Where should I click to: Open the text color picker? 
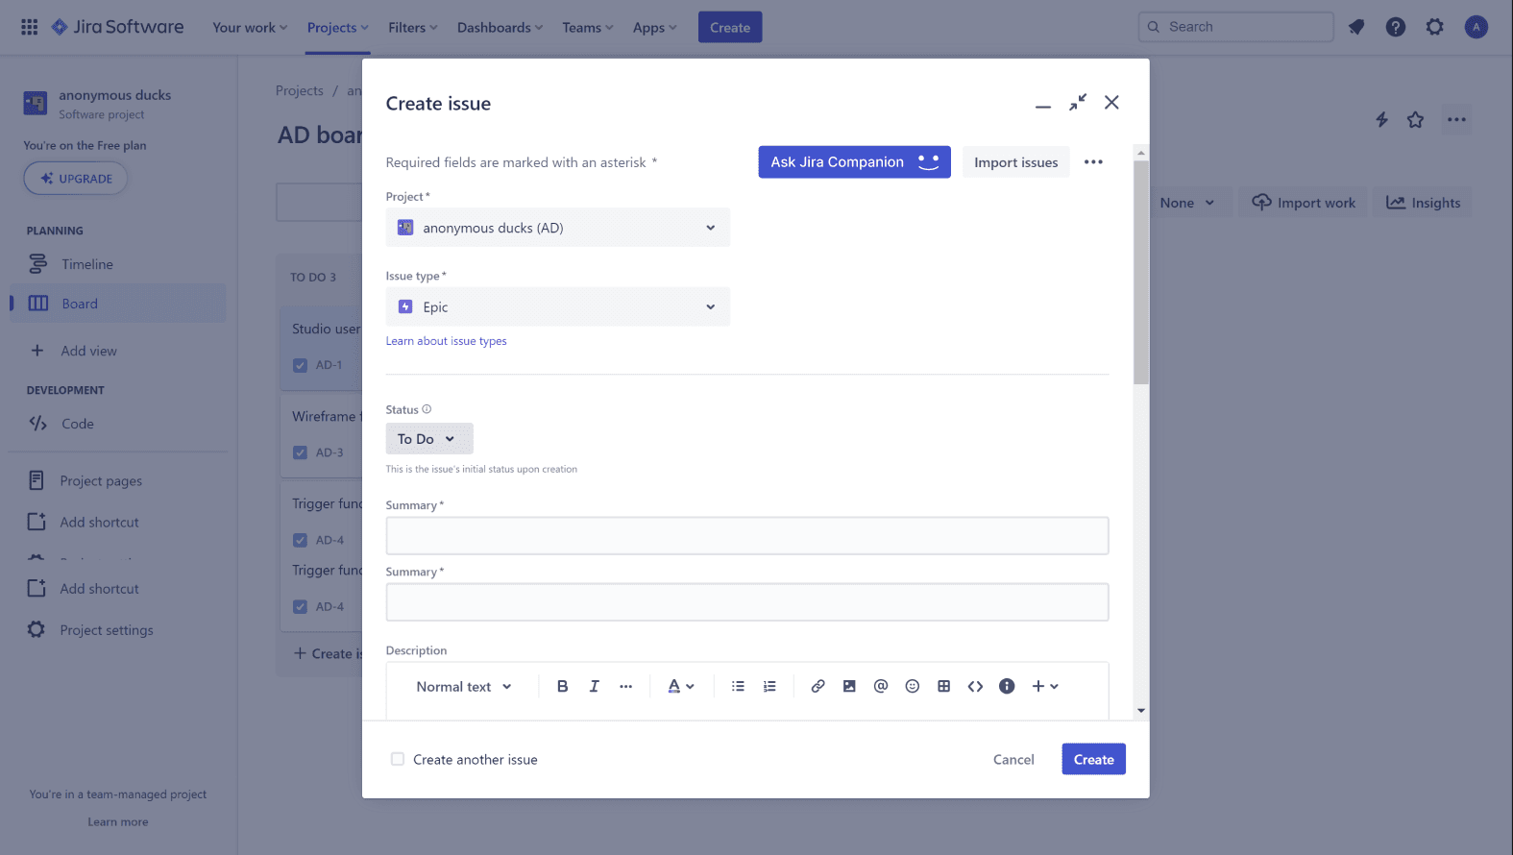pyautogui.click(x=681, y=686)
